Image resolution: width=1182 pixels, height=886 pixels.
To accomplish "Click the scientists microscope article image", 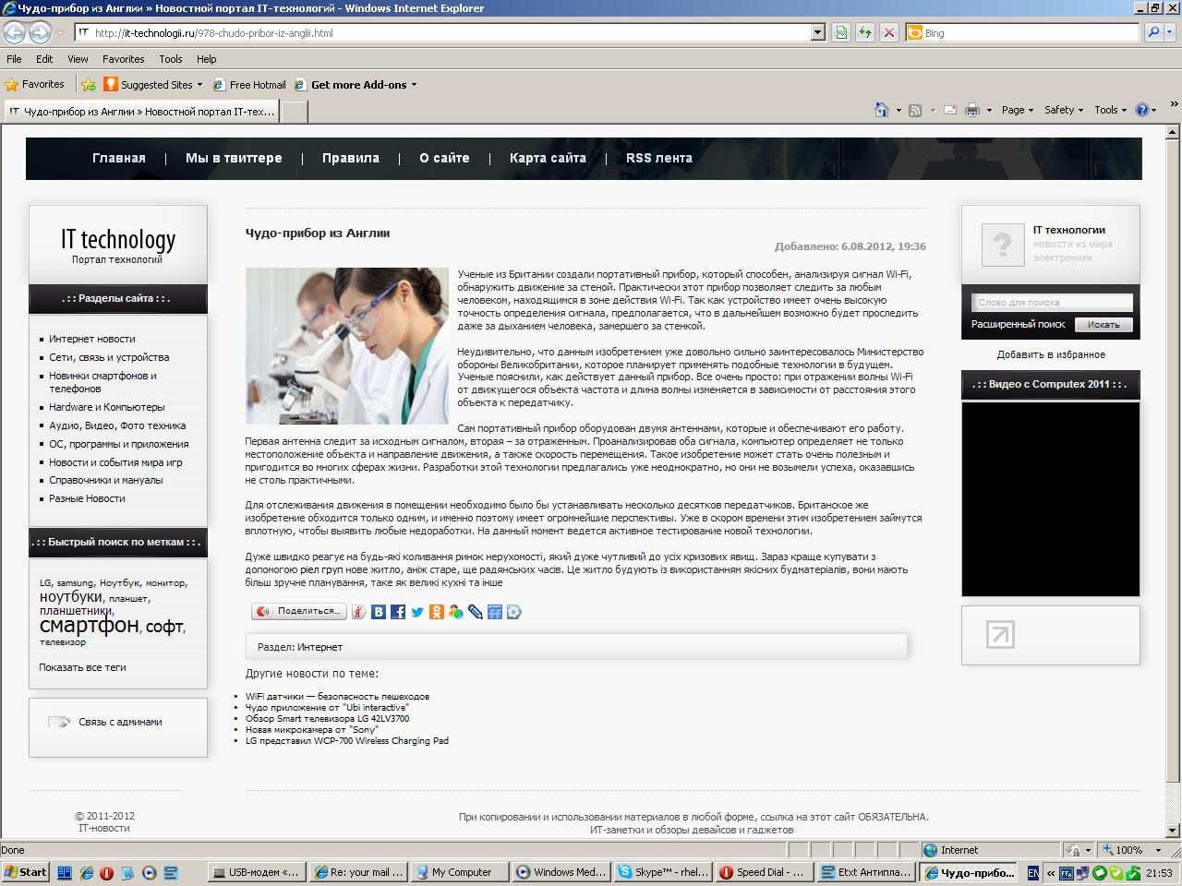I will [x=346, y=346].
